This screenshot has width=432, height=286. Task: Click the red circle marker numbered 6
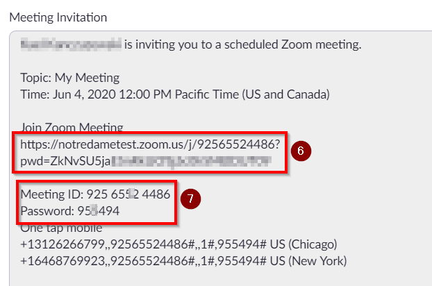click(301, 151)
